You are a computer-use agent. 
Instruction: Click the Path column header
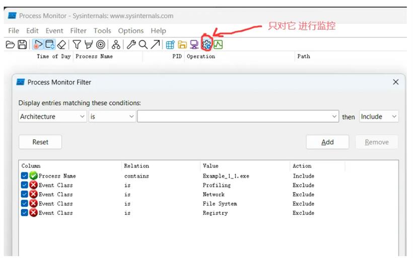pos(304,56)
